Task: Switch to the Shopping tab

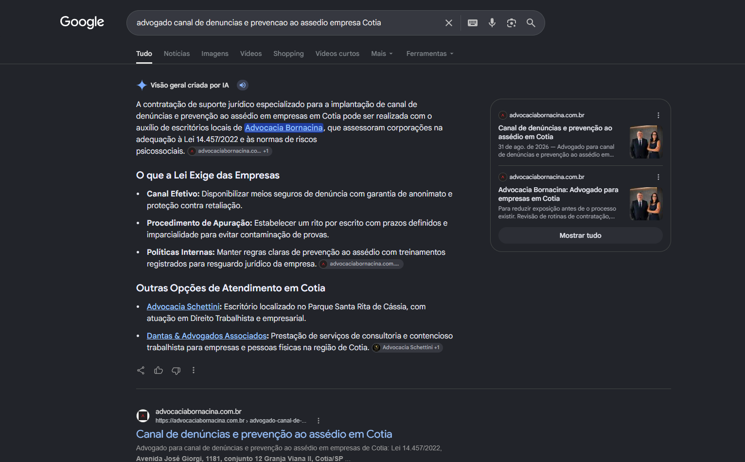Action: pyautogui.click(x=288, y=53)
